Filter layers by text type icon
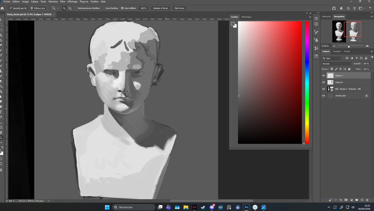The height and width of the screenshot is (211, 374). [357, 58]
